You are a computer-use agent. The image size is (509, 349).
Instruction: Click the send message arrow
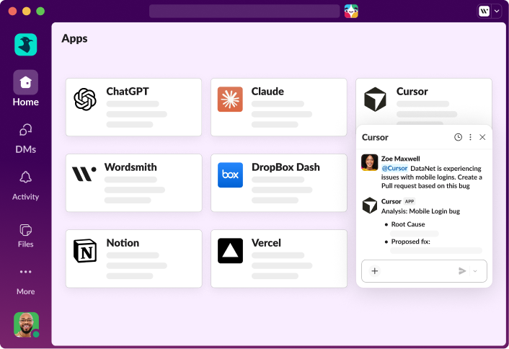(x=462, y=270)
